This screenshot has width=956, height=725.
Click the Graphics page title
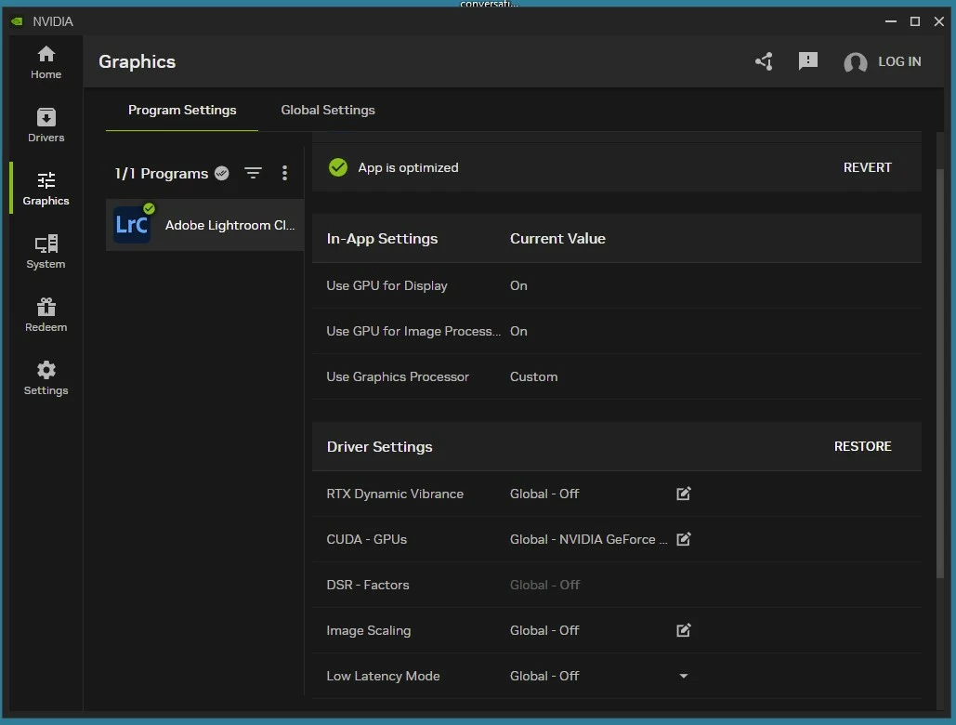point(138,61)
